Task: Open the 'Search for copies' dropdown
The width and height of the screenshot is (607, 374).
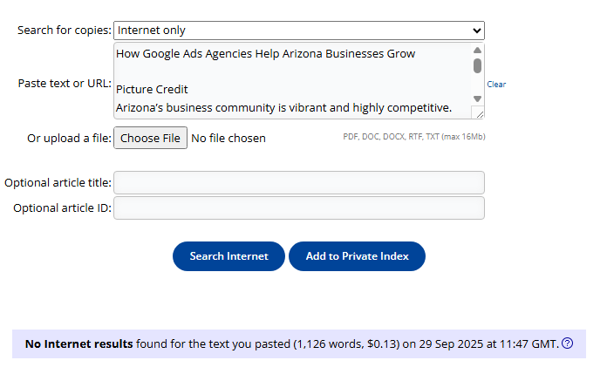Action: tap(299, 31)
